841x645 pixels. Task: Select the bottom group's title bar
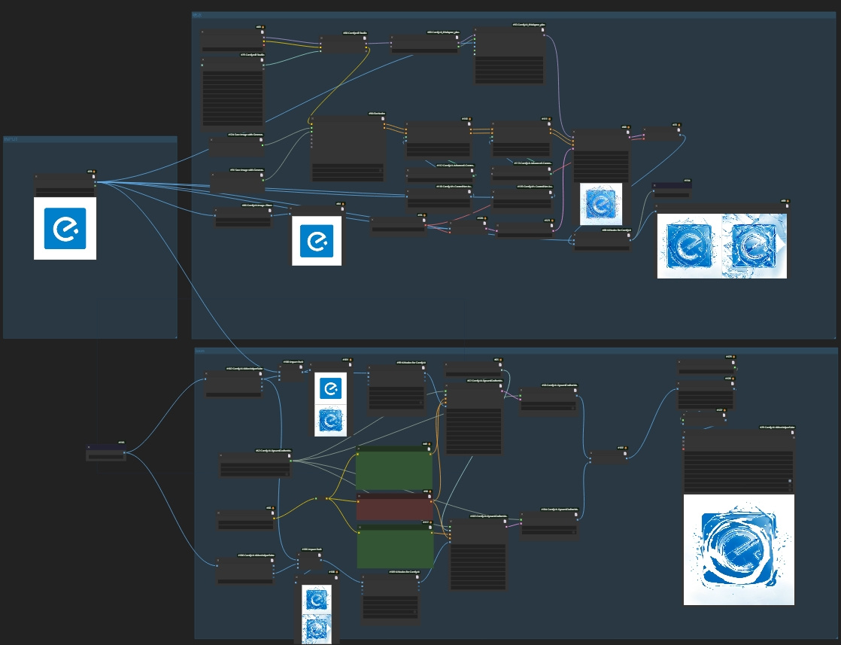tap(516, 351)
